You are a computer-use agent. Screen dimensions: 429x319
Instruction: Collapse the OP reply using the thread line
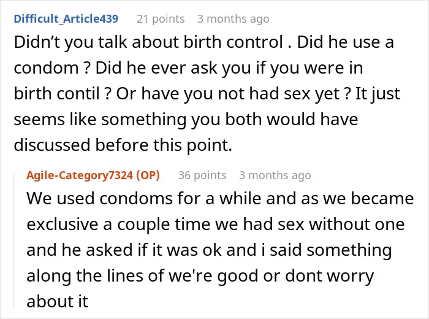14,241
